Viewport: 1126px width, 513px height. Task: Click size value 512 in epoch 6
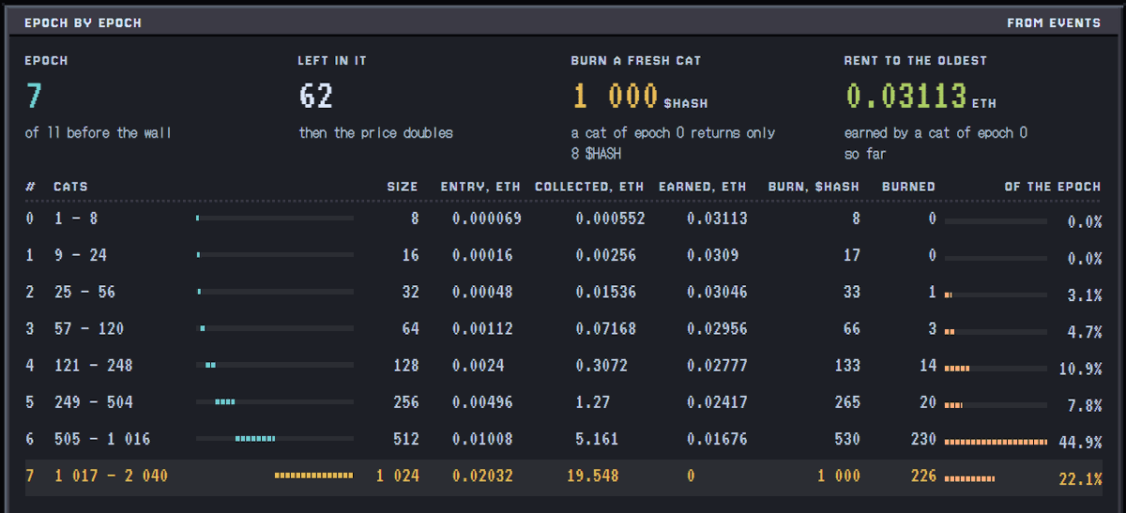coord(406,439)
